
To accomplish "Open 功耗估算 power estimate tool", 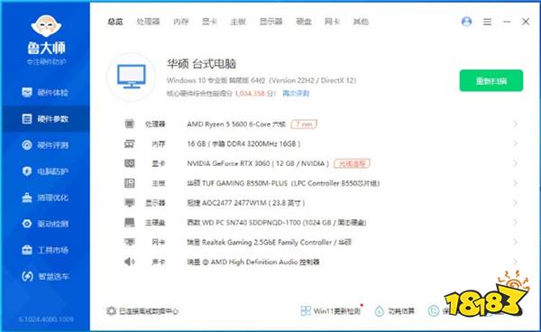I will 395,311.
